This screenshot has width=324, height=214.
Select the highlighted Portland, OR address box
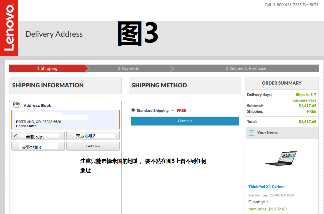pyautogui.click(x=66, y=119)
